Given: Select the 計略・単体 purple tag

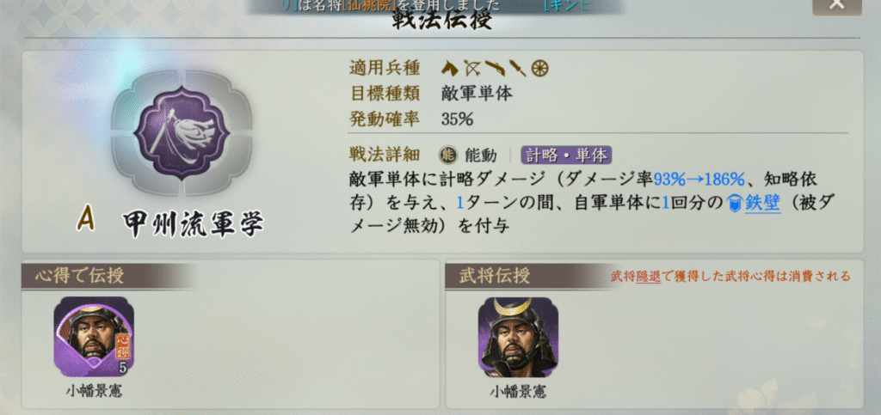Looking at the screenshot, I should [566, 154].
